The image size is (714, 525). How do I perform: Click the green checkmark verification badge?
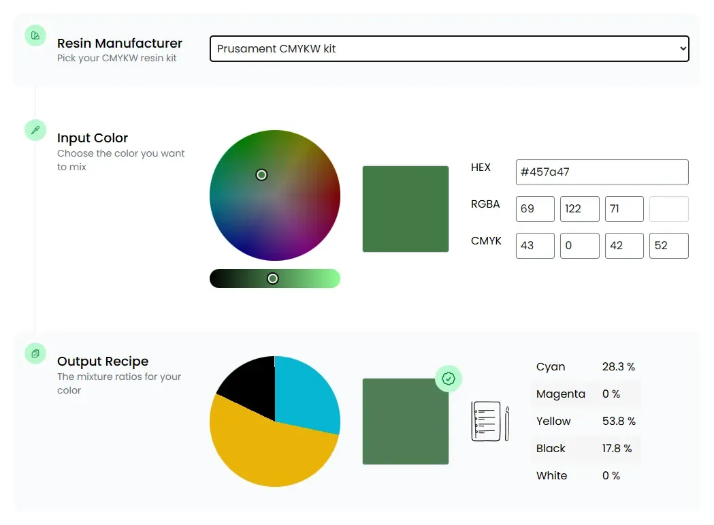pyautogui.click(x=449, y=379)
